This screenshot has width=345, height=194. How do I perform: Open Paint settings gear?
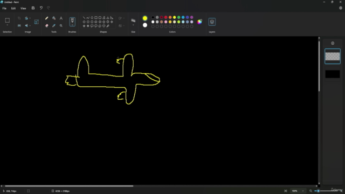341,8
